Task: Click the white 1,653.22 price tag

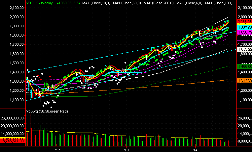Action: coord(244,49)
